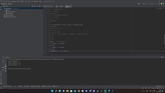The image size is (165, 93).
Task: Open the Help menu
Action: click(x=40, y=1)
